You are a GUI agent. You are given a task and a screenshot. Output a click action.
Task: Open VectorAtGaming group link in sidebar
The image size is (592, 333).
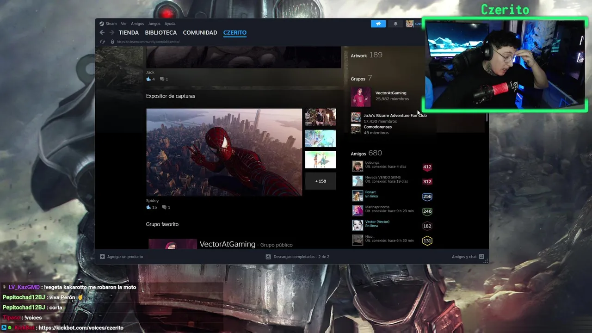[x=391, y=93]
